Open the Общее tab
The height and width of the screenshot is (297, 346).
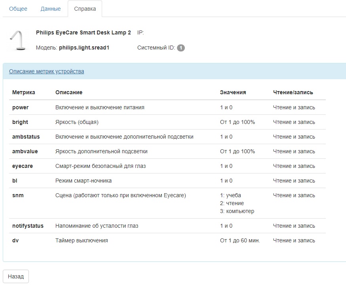coord(18,9)
